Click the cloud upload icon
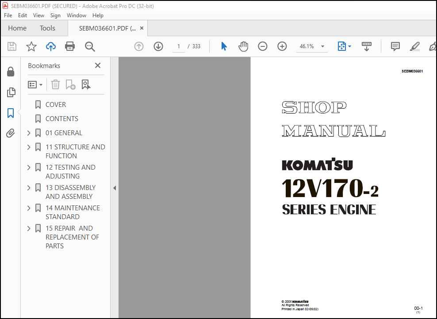This screenshot has height=319, width=437. click(x=51, y=46)
